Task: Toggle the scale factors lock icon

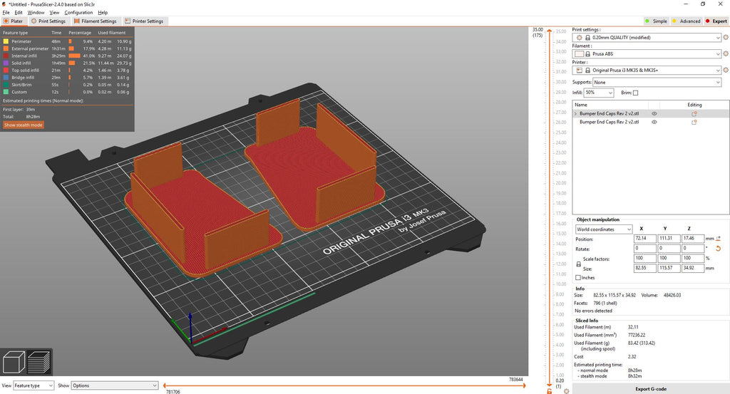Action: 579,264
